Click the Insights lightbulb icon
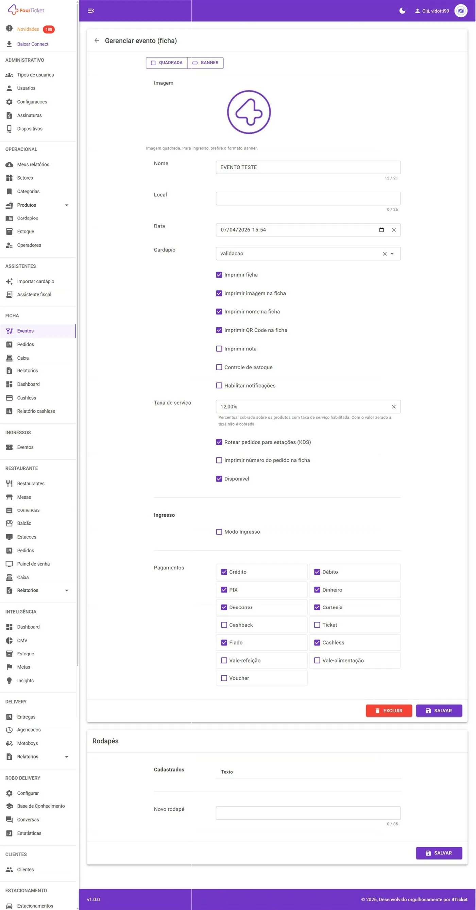This screenshot has width=476, height=910. tap(9, 681)
